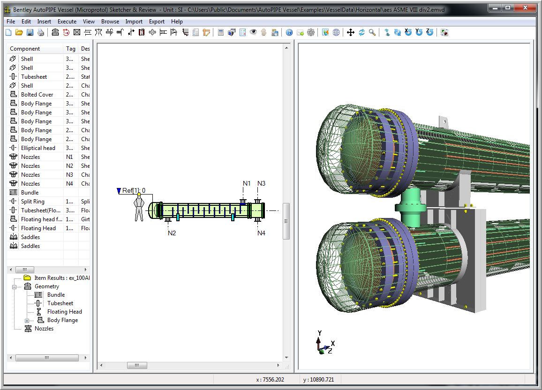
Task: Click the Print toolbar icon
Action: coord(41,32)
